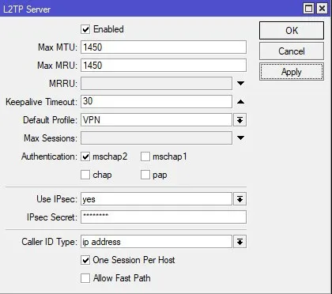
Task: Enable chap authentication
Action: [x=85, y=175]
